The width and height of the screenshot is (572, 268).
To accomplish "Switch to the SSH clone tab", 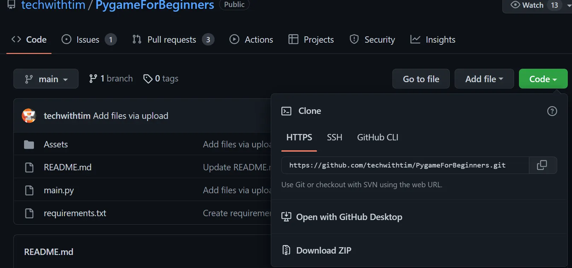I will coord(334,137).
